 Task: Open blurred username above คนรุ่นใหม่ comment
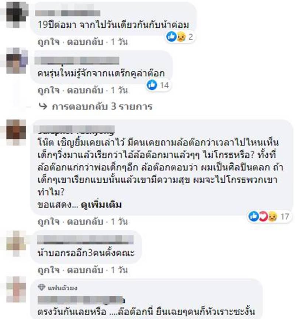point(77,61)
